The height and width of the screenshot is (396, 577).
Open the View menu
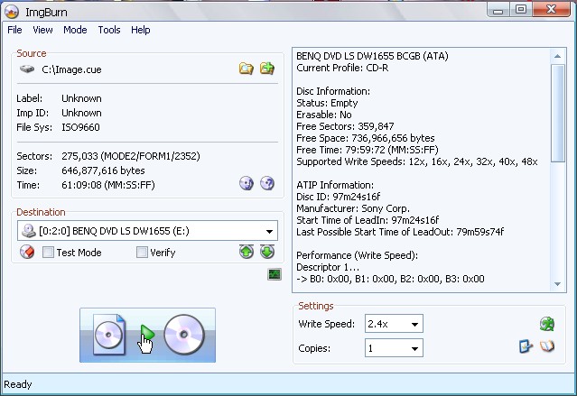[x=42, y=30]
